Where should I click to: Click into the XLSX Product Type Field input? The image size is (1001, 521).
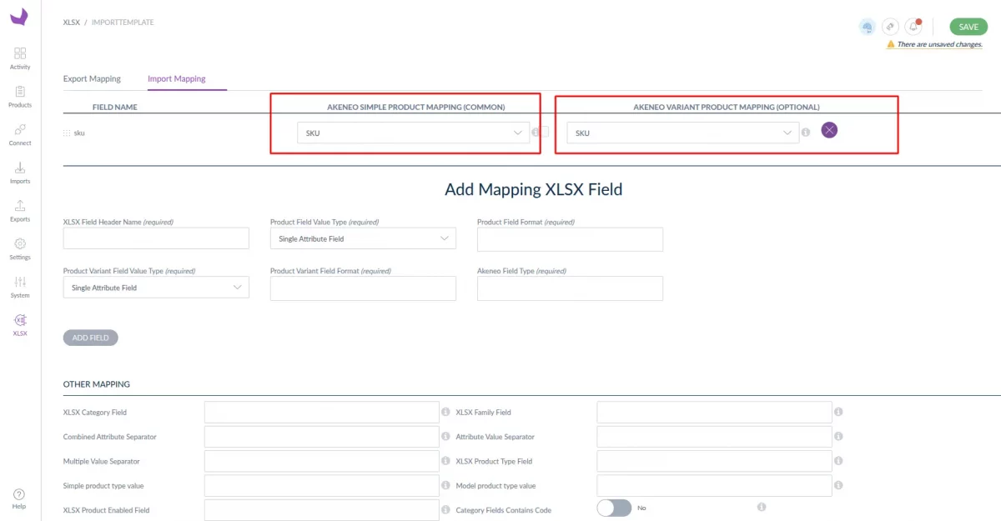(715, 461)
